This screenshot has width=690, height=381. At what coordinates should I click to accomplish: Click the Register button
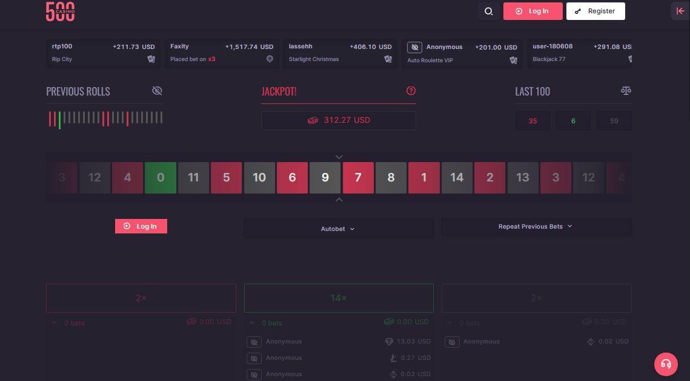pos(595,11)
